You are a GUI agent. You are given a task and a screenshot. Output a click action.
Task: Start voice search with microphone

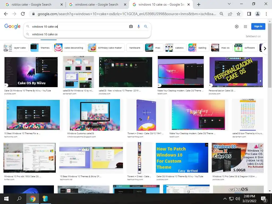click(x=138, y=26)
